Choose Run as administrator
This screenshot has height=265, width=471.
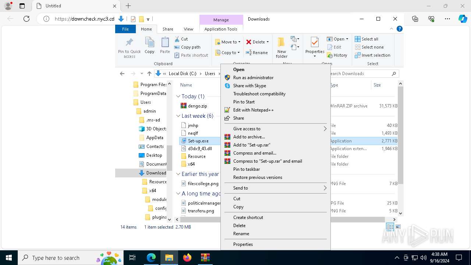coord(275,78)
